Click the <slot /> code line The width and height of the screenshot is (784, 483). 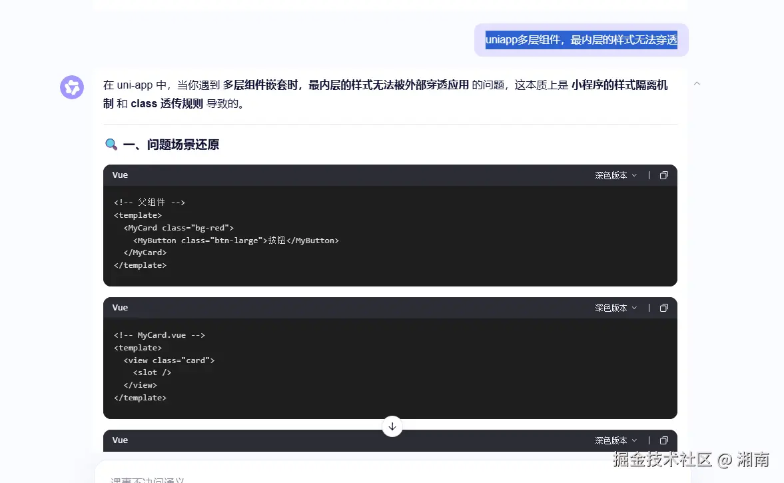click(x=152, y=372)
